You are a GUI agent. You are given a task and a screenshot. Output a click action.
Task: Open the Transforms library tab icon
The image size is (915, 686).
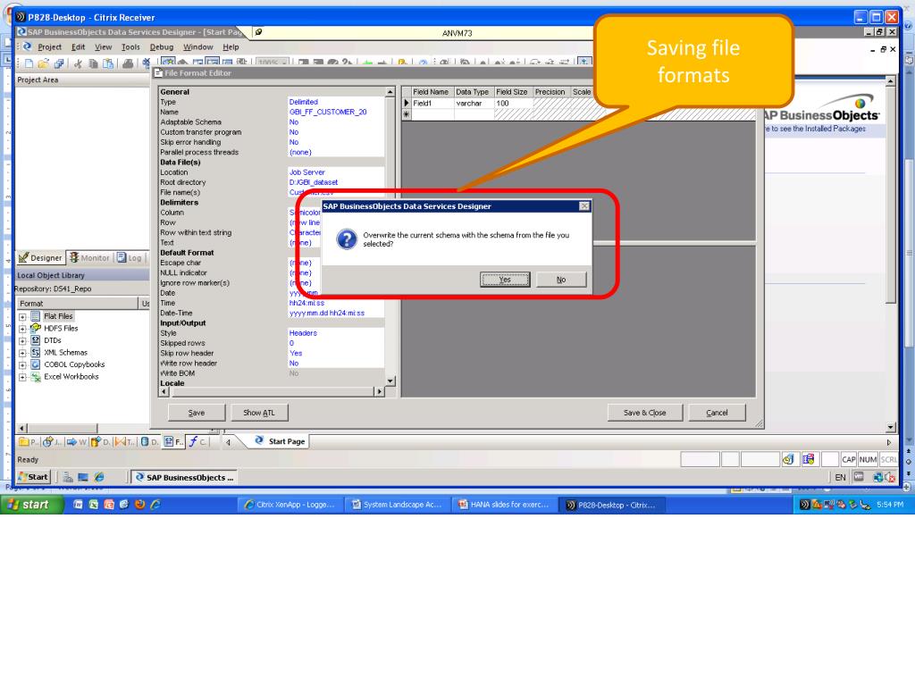point(121,441)
